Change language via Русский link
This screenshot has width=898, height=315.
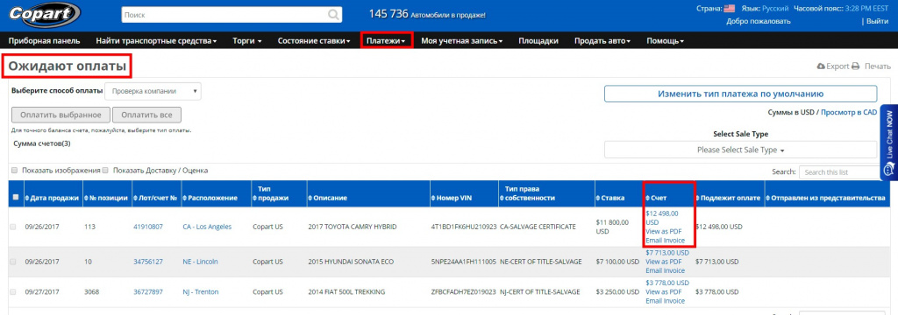point(775,9)
